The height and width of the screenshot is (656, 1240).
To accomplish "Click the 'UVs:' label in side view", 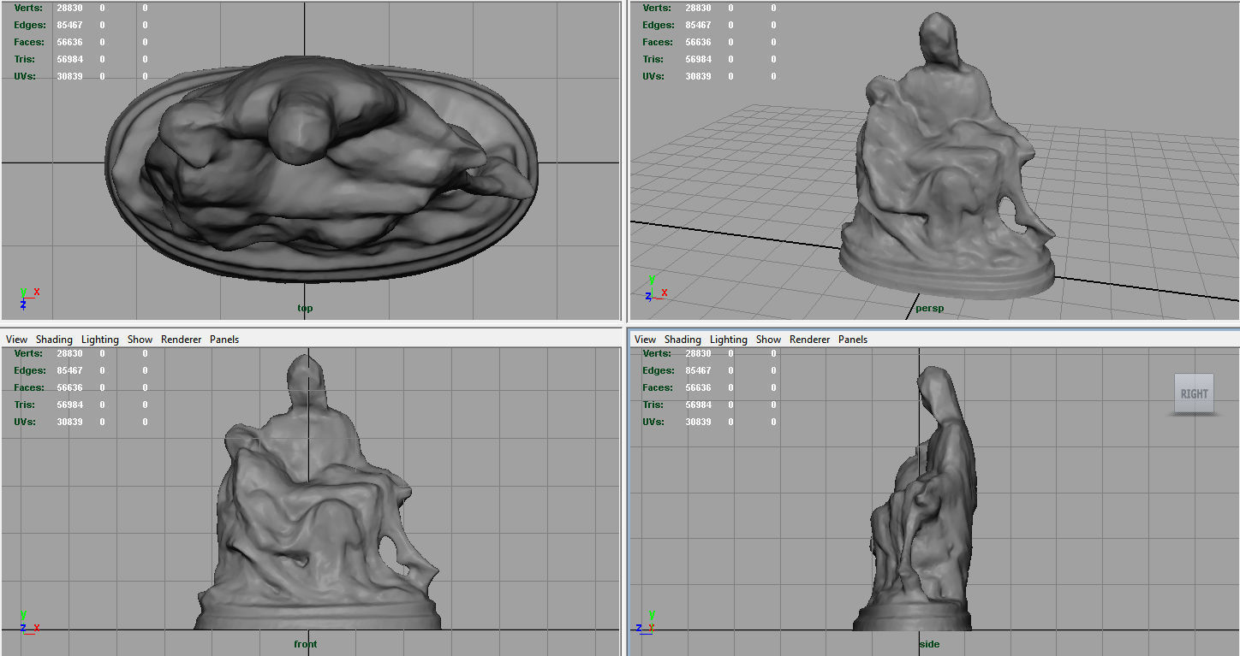I will coord(653,422).
